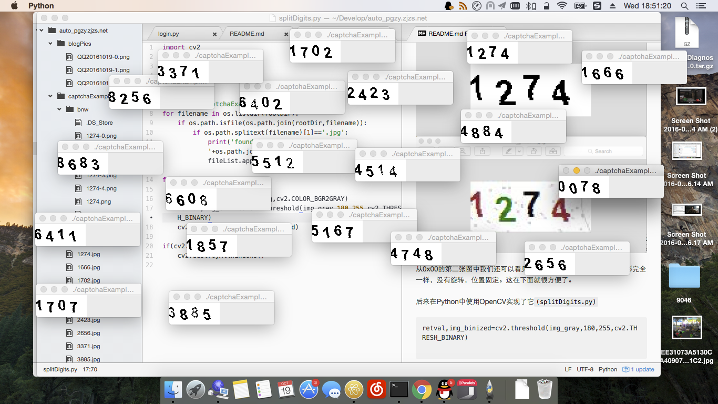Open Parallels Desktop dock icon
The width and height of the screenshot is (718, 404).
click(467, 390)
